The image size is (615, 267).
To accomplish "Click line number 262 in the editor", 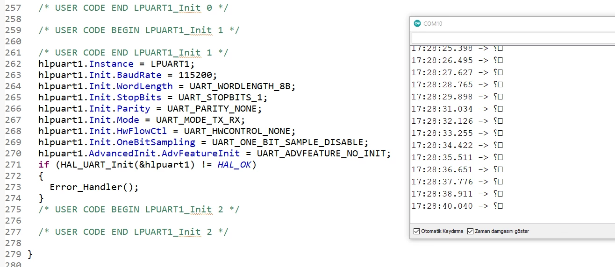I will pos(13,64).
